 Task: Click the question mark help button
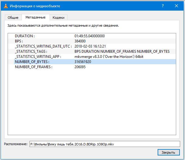[162, 6]
